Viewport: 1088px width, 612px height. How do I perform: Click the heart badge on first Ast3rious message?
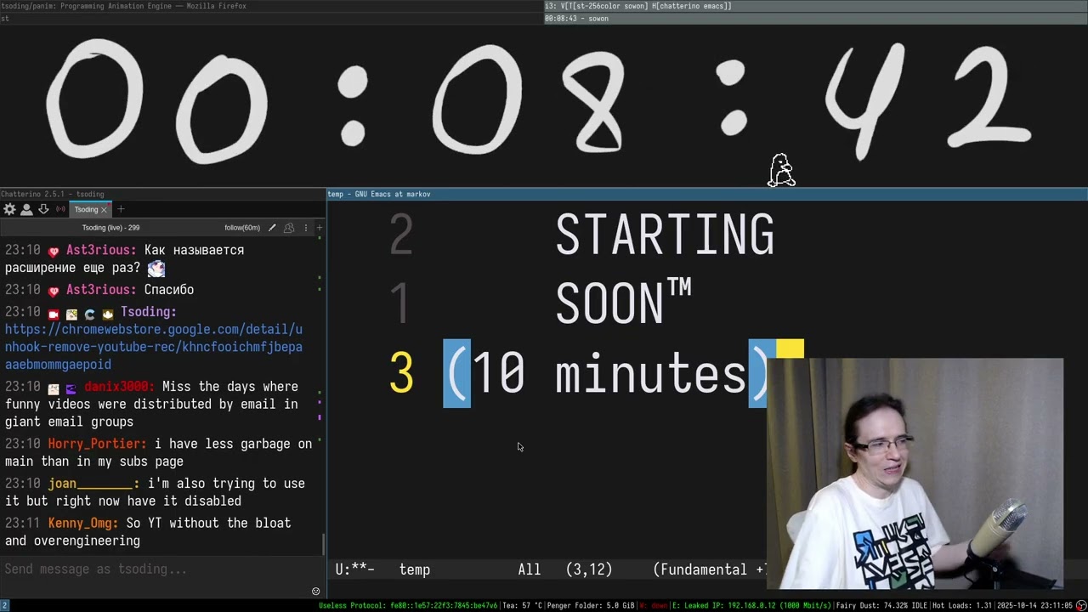54,251
